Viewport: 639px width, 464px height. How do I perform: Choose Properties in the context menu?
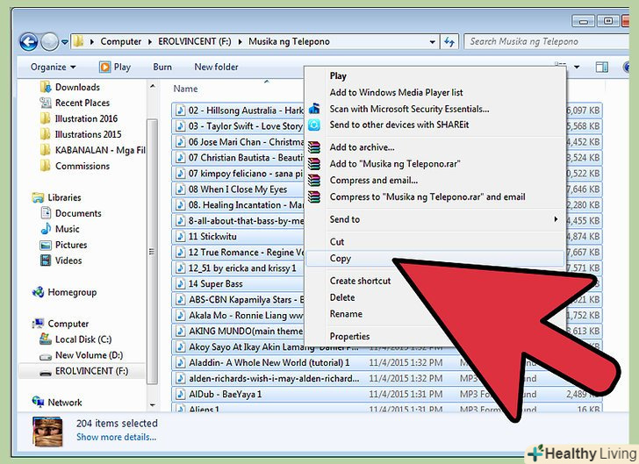(x=349, y=337)
